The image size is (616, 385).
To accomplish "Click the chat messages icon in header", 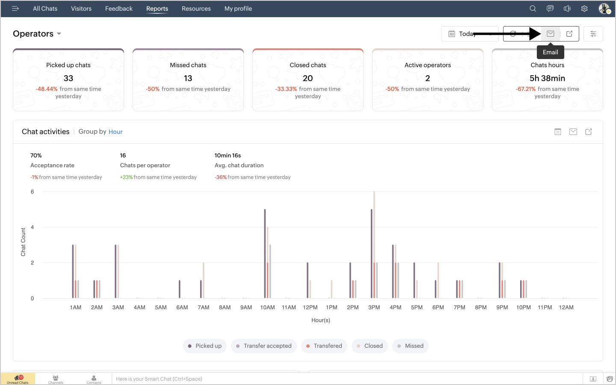I will [x=550, y=9].
